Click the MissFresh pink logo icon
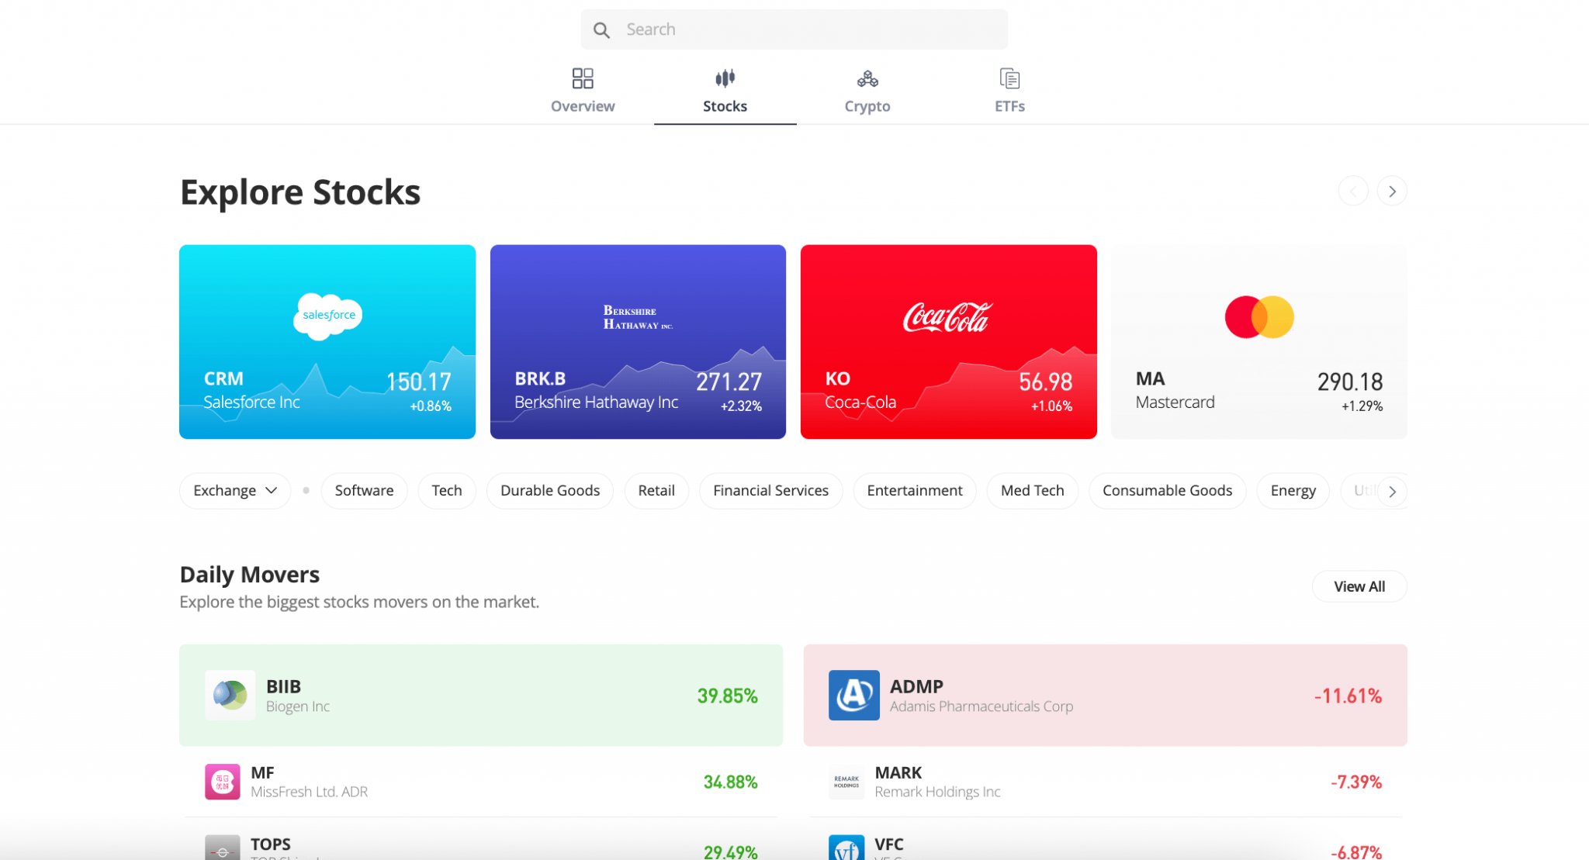Screen dimensions: 1589x860 coord(222,782)
